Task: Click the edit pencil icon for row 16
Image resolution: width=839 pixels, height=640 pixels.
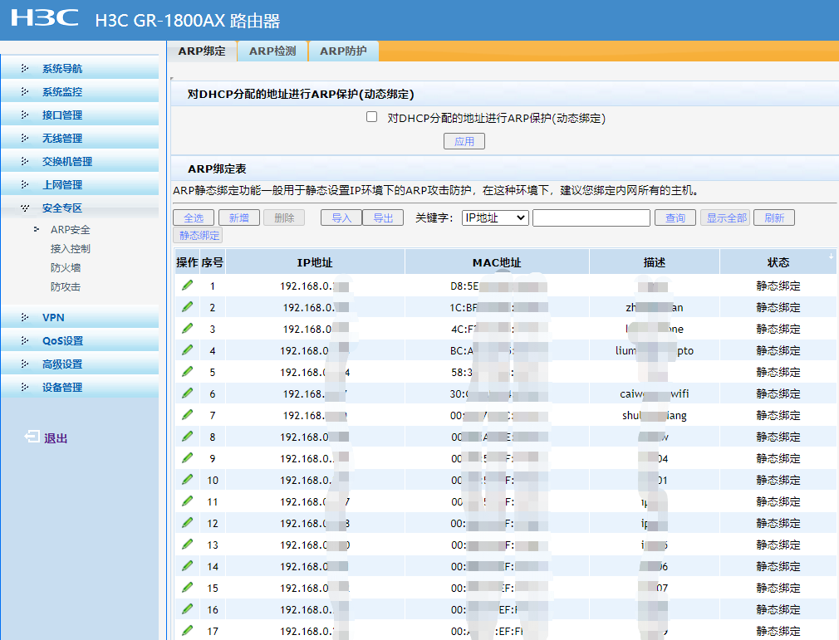Action: coord(187,608)
